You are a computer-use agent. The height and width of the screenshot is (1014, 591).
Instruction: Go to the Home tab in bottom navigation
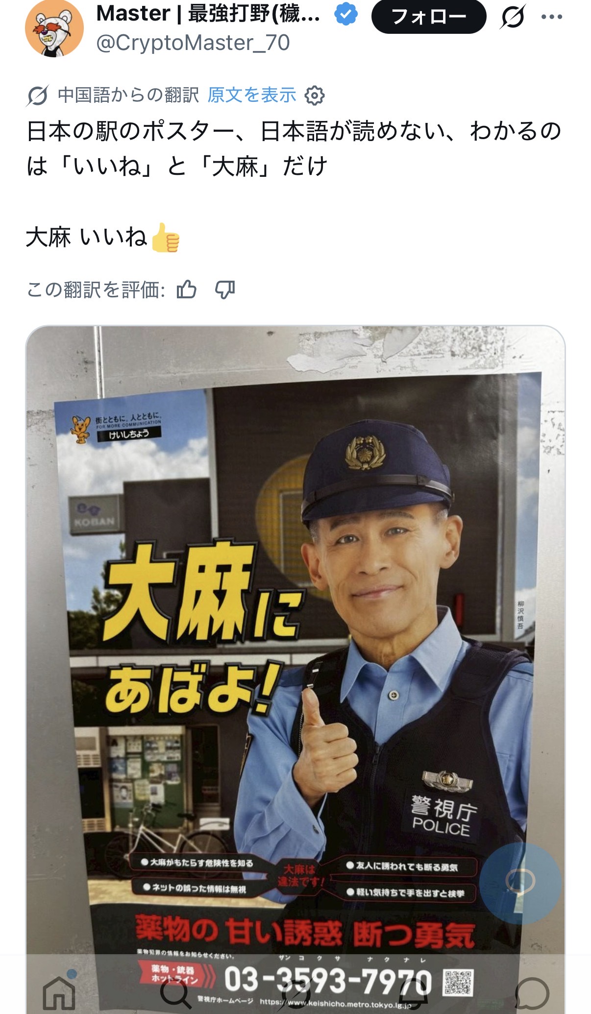click(x=59, y=992)
